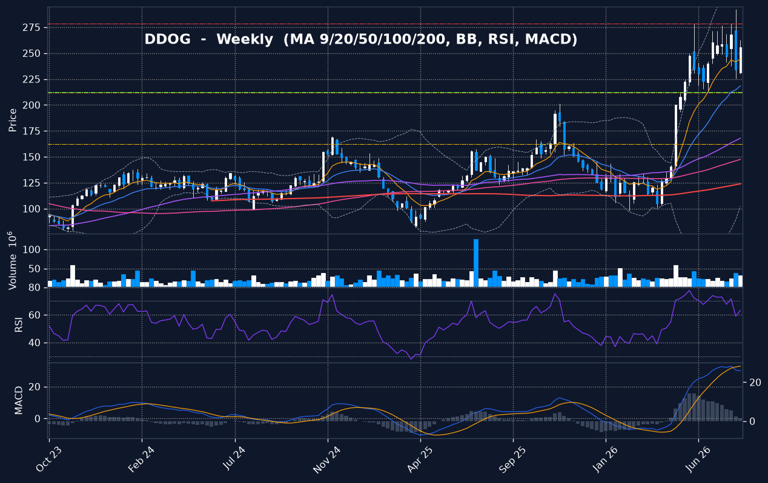Select the 100 tick on price axis
This screenshot has width=768, height=483.
click(33, 209)
